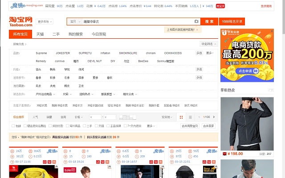Click the 魔镜 moojing.com logo in top bar
This screenshot has height=178, width=285.
coord(27,6)
